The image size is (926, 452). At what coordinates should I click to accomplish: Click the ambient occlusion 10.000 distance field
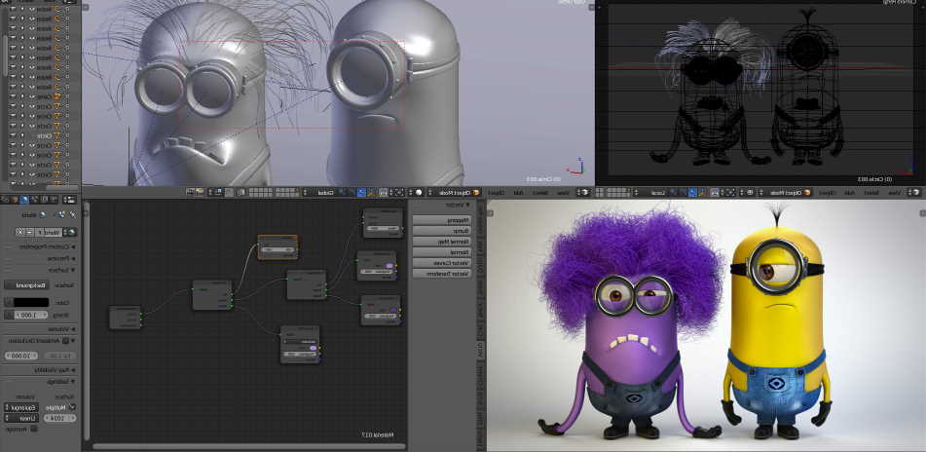[21, 356]
